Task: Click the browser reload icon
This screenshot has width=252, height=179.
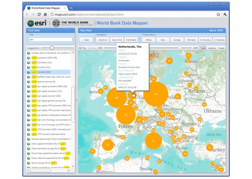Action: point(39,14)
